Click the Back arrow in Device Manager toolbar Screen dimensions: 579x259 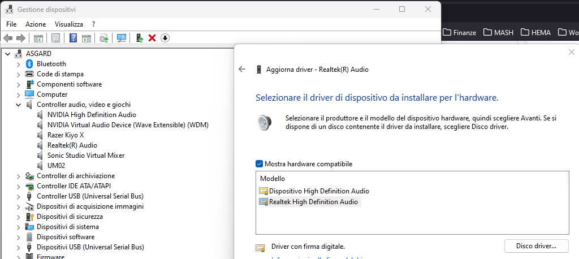8,38
